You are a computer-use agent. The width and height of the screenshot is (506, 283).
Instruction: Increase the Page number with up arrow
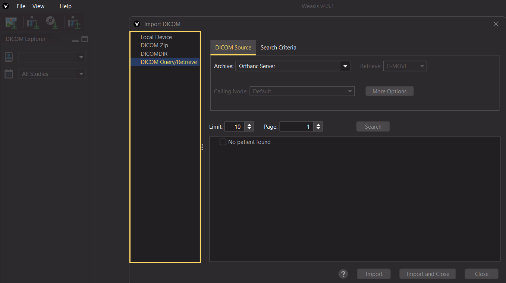tap(318, 124)
